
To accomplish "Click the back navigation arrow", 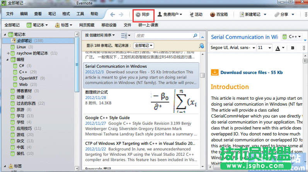I will (112, 15).
